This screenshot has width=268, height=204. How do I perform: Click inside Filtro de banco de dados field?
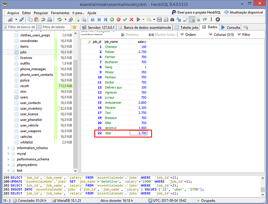pos(20,27)
